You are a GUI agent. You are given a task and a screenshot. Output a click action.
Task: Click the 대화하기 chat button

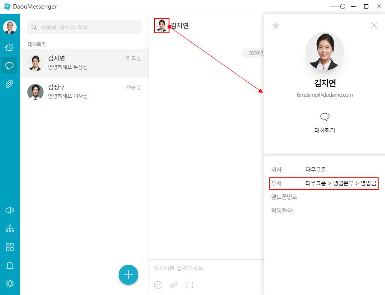[x=324, y=123]
